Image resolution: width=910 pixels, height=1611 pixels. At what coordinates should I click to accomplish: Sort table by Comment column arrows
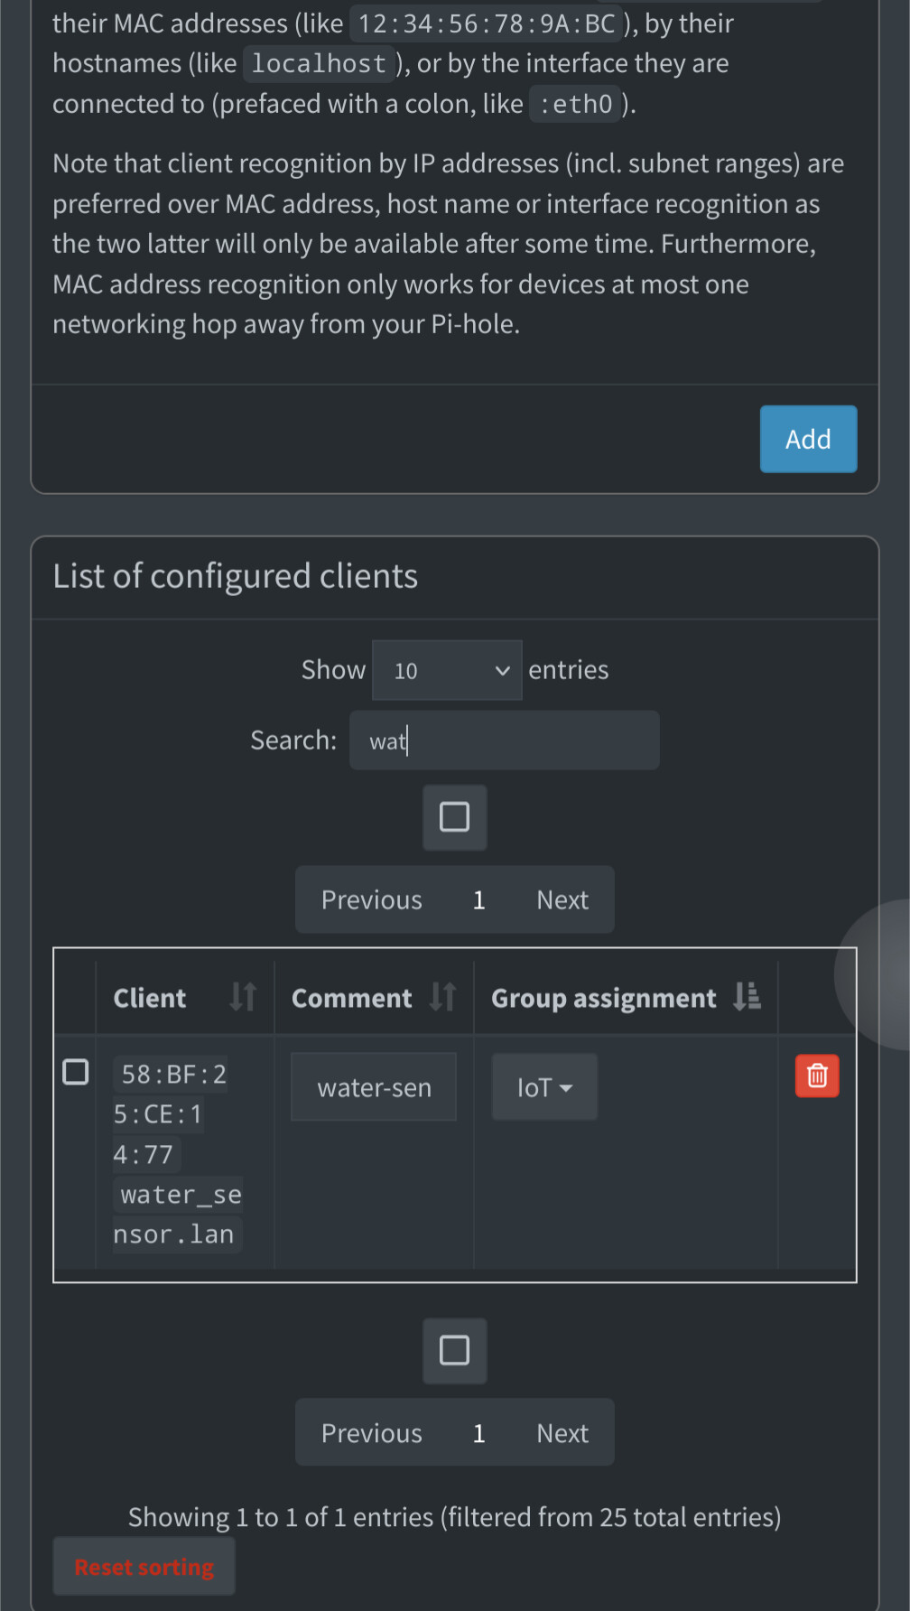[x=442, y=997]
